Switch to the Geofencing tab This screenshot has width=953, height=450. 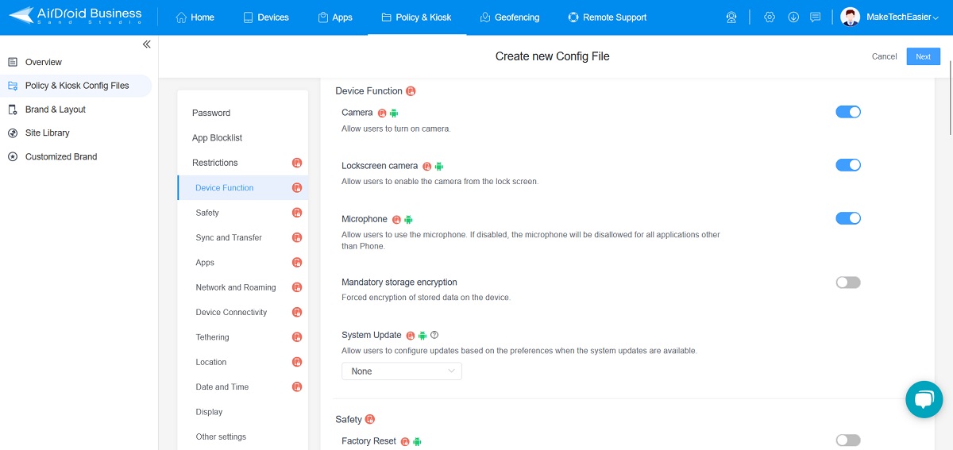click(x=509, y=17)
